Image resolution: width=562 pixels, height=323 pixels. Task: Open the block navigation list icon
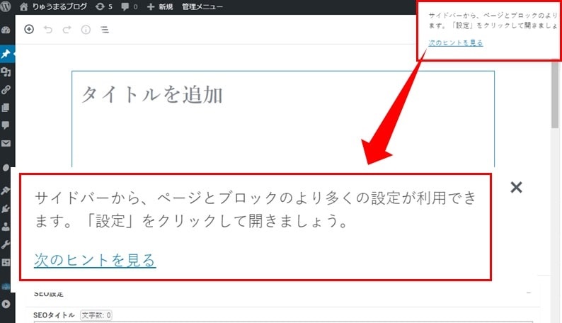pos(105,30)
